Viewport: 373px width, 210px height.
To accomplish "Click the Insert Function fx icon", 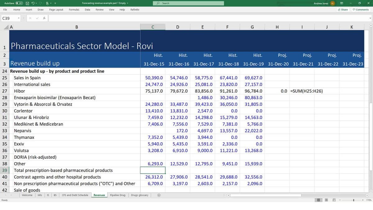I will tap(44, 18).
